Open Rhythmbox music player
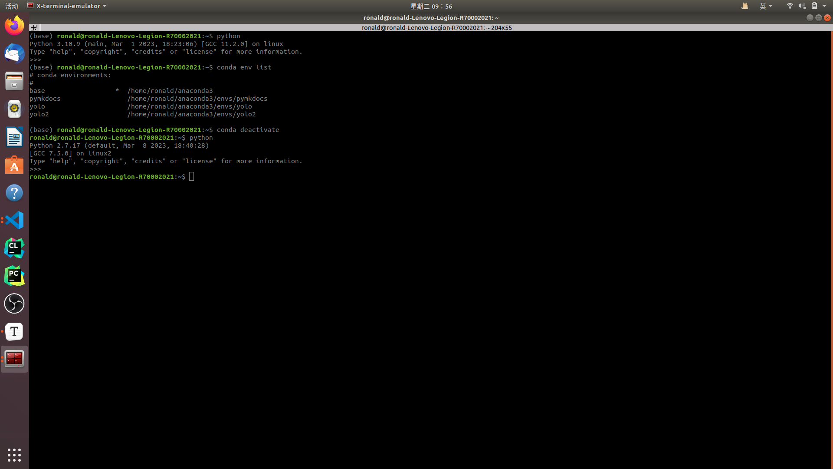The height and width of the screenshot is (469, 833). pyautogui.click(x=14, y=109)
